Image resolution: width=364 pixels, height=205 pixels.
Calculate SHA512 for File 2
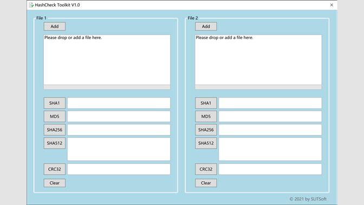[206, 143]
